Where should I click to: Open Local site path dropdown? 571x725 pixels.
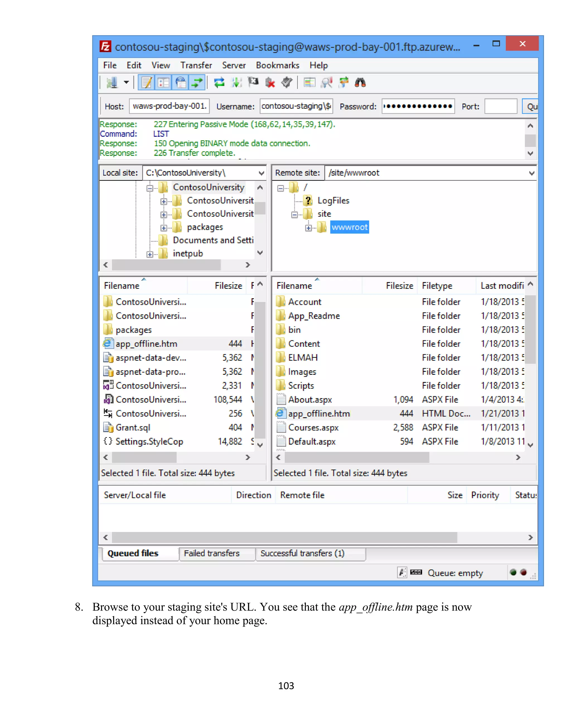[262, 173]
